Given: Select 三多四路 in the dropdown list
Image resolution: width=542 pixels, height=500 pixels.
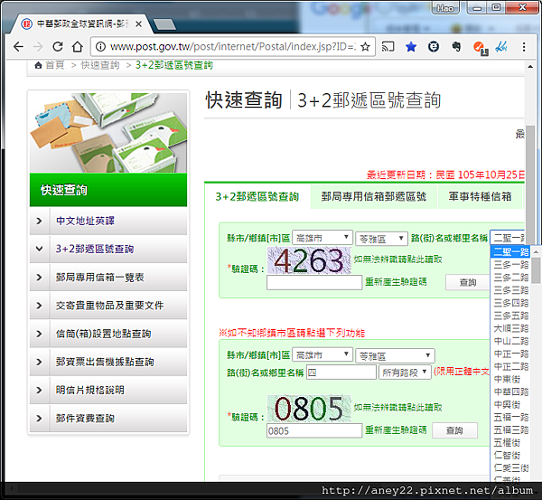Looking at the screenshot, I should (510, 303).
